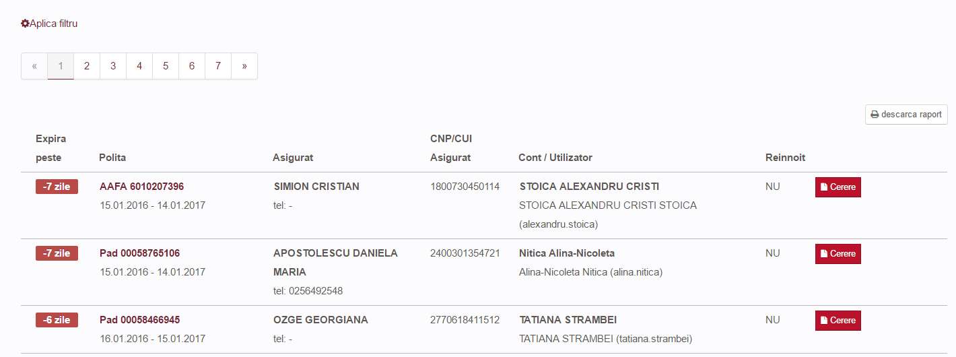Open policy AAFA 6010207396
The width and height of the screenshot is (956, 357).
[141, 187]
